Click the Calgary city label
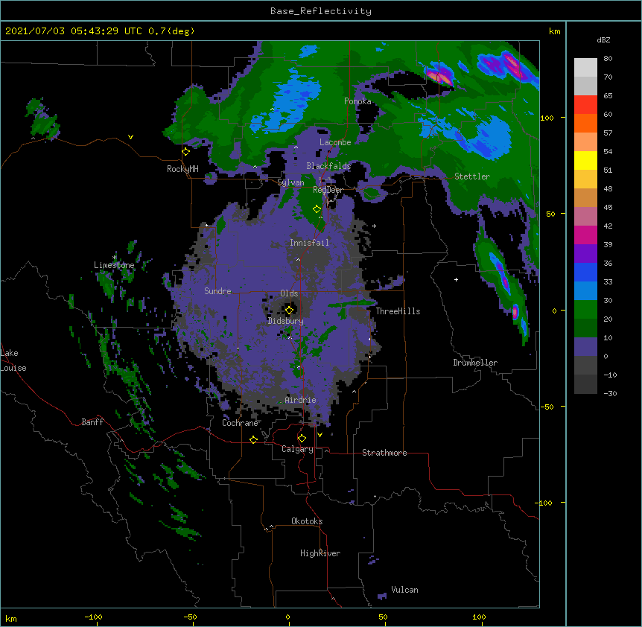 click(x=297, y=449)
